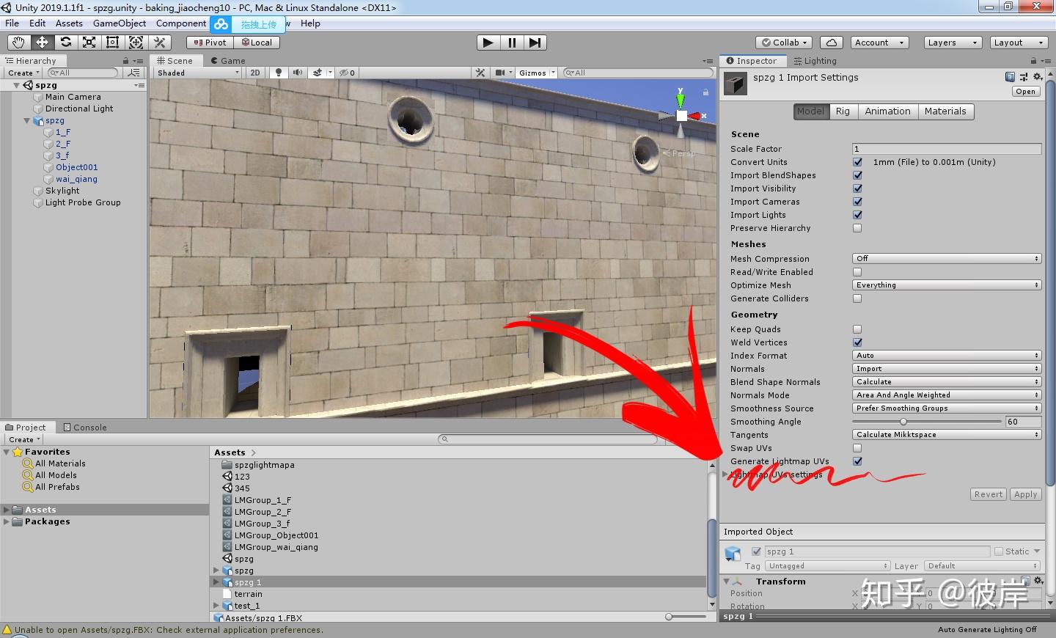This screenshot has width=1056, height=638.
Task: Click the scene orientation gizmo
Action: tap(681, 115)
